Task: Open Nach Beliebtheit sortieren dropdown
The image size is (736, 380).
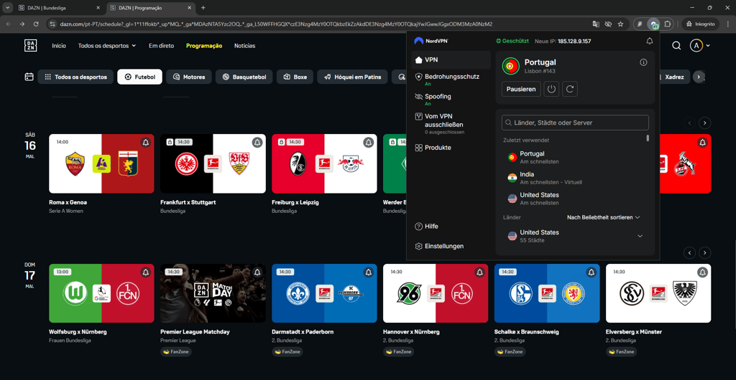Action: click(x=603, y=217)
